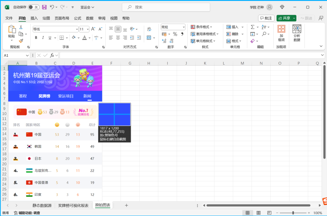Viewport: 327px width, 216px height.
Task: Click the Share button
Action: point(284,18)
